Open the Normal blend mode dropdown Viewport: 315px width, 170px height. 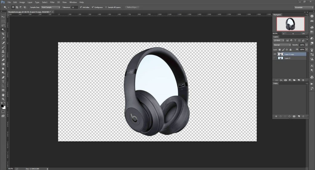[282, 45]
